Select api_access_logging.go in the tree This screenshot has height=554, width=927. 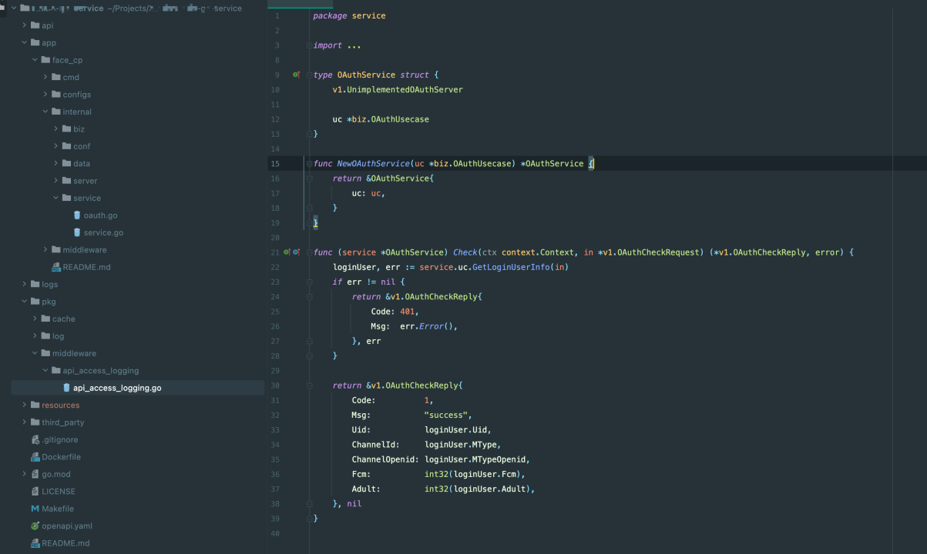pyautogui.click(x=117, y=388)
